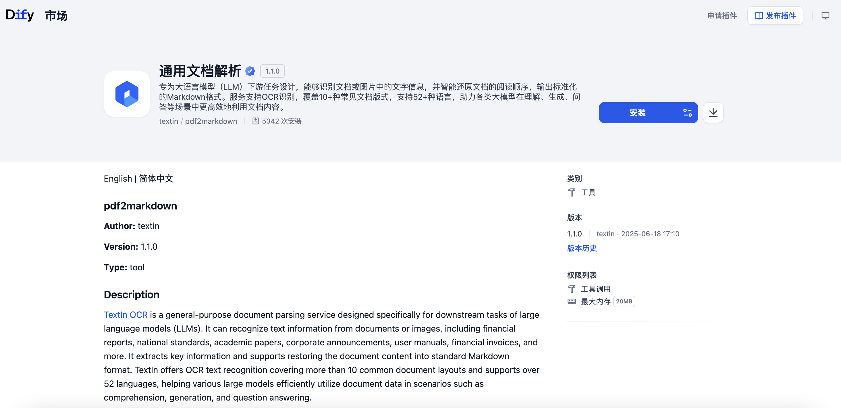Click the blue plugin hexagon icon
Viewport: 841px width, 408px height.
click(x=127, y=94)
